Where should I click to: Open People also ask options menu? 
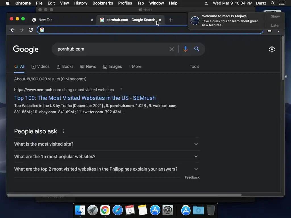pos(63,131)
